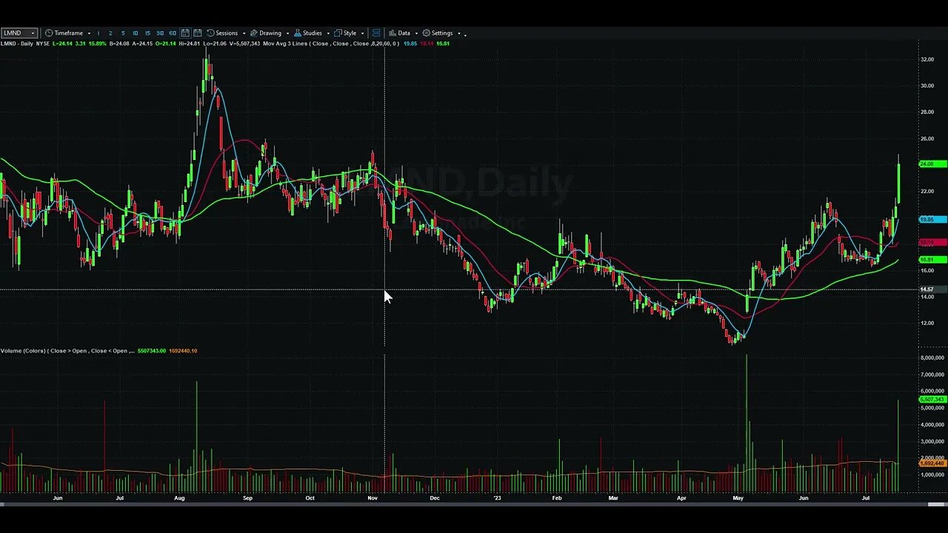This screenshot has width=948, height=533.
Task: Expand the Drawing dropdown arrow
Action: (287, 33)
